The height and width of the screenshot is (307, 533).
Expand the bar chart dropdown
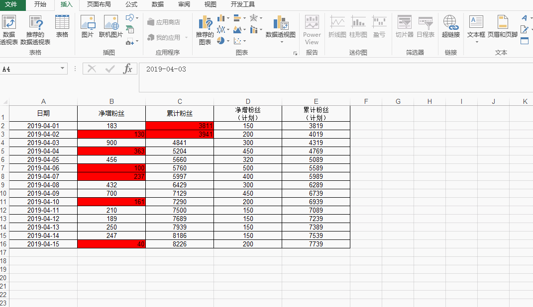244,18
